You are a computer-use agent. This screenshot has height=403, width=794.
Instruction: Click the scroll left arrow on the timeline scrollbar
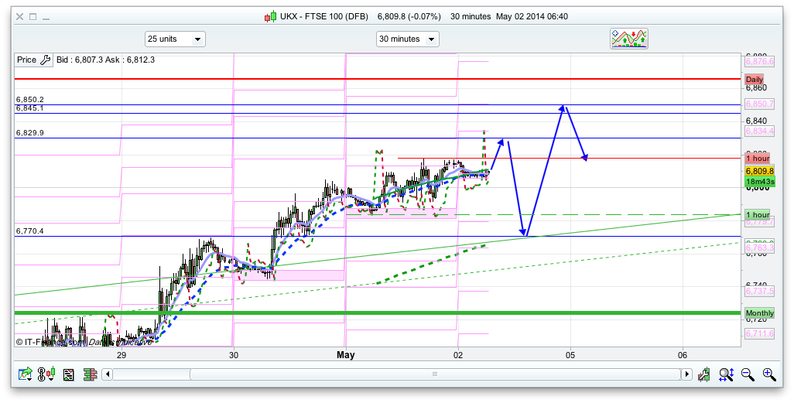click(x=108, y=375)
